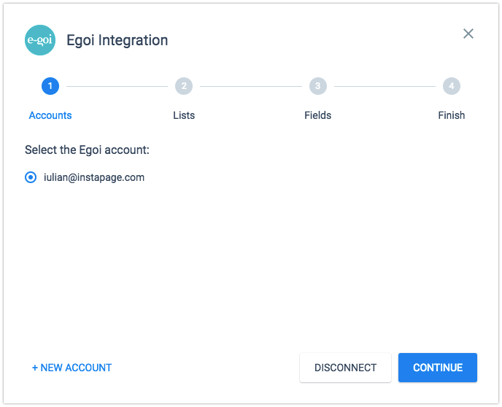Select the iulian@instapage.com radio button
502x407 pixels.
pyautogui.click(x=31, y=177)
